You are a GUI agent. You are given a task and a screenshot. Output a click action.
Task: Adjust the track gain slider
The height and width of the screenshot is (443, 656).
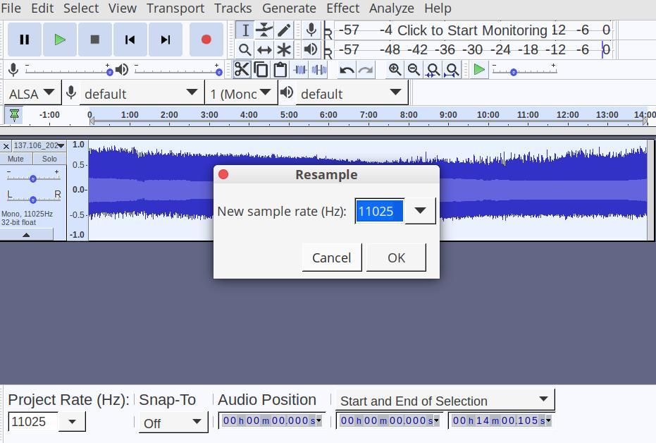(x=33, y=178)
